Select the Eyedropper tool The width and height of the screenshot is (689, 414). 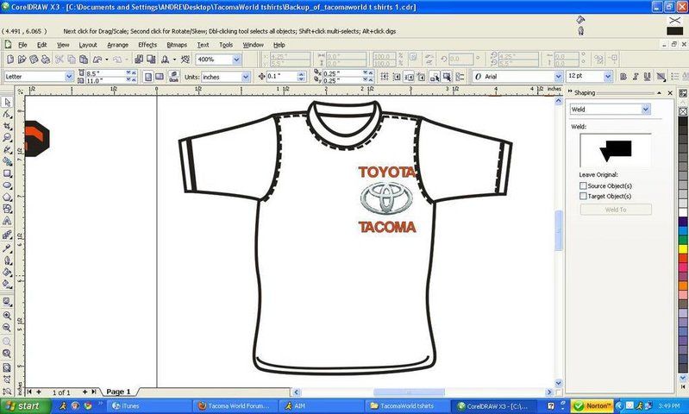7,248
